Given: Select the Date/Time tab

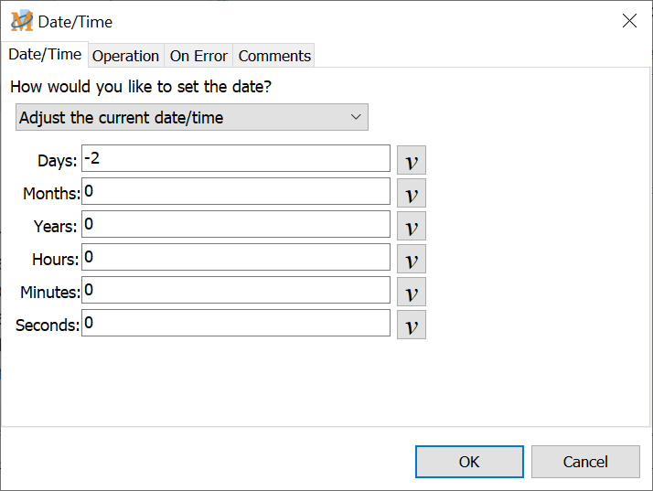Looking at the screenshot, I should click(x=45, y=55).
